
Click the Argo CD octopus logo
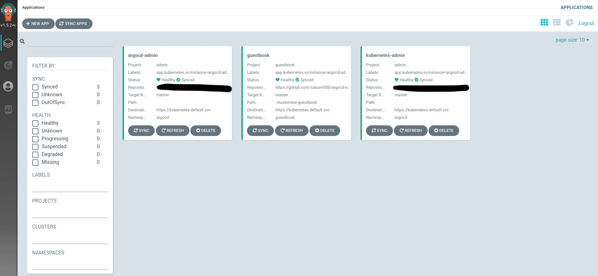[8, 12]
